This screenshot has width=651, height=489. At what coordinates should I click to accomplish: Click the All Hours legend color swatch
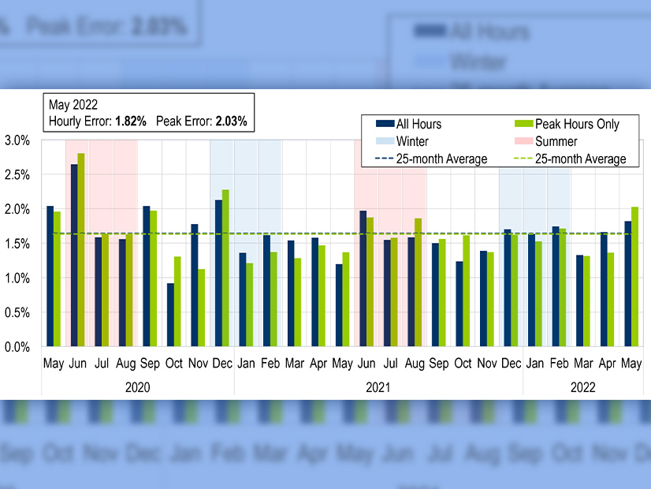[385, 124]
